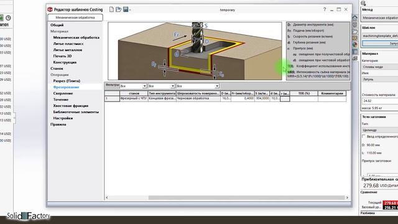Open the Appearances color ball icon

(x=355, y=45)
